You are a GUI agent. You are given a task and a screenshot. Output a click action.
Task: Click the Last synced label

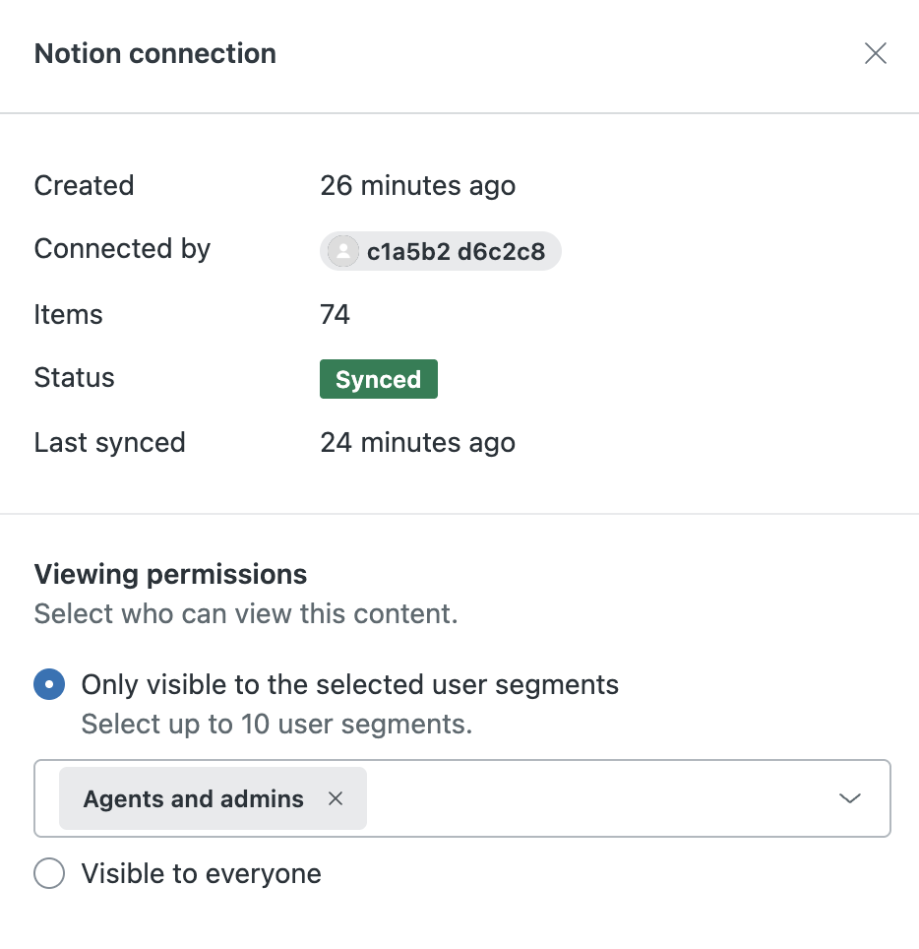click(x=109, y=442)
